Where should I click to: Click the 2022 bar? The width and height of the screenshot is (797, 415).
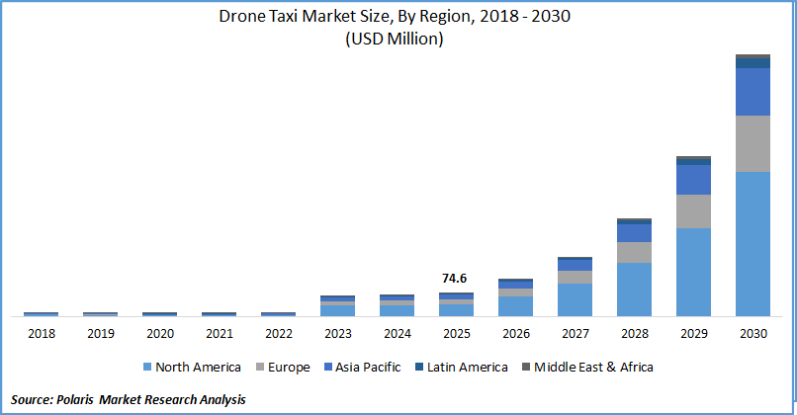(x=278, y=314)
